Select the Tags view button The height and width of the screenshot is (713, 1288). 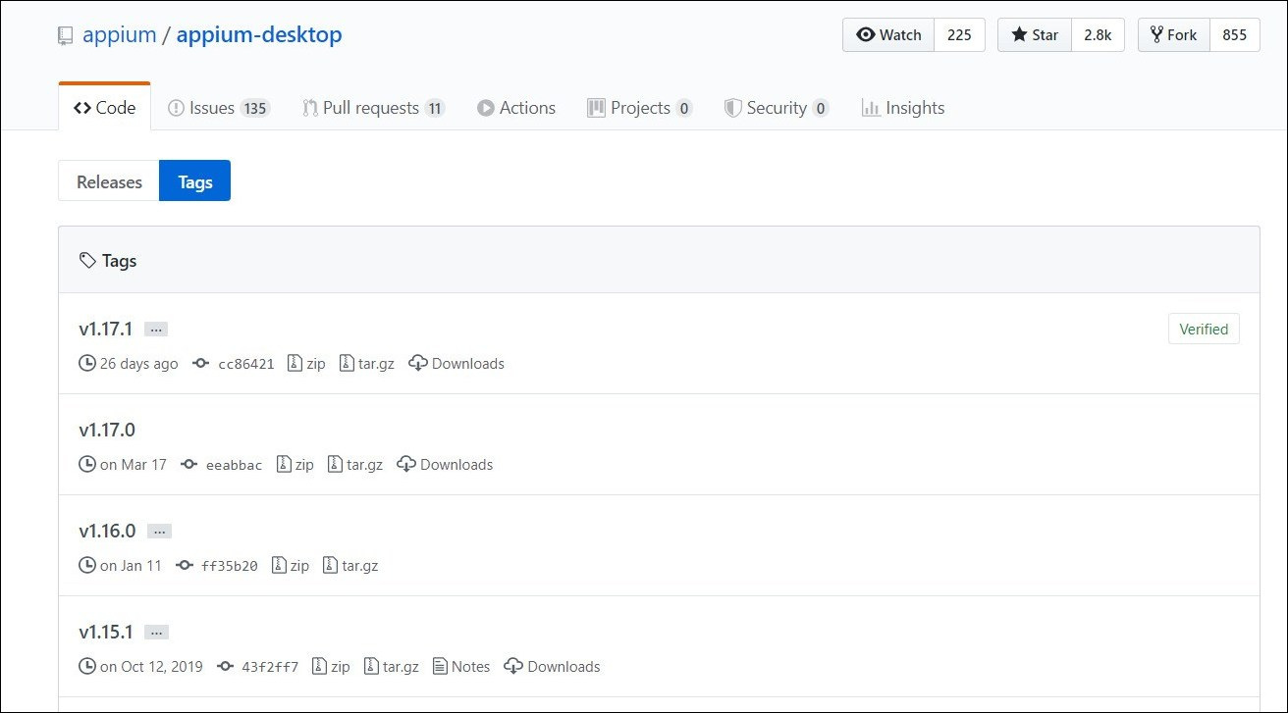194,181
